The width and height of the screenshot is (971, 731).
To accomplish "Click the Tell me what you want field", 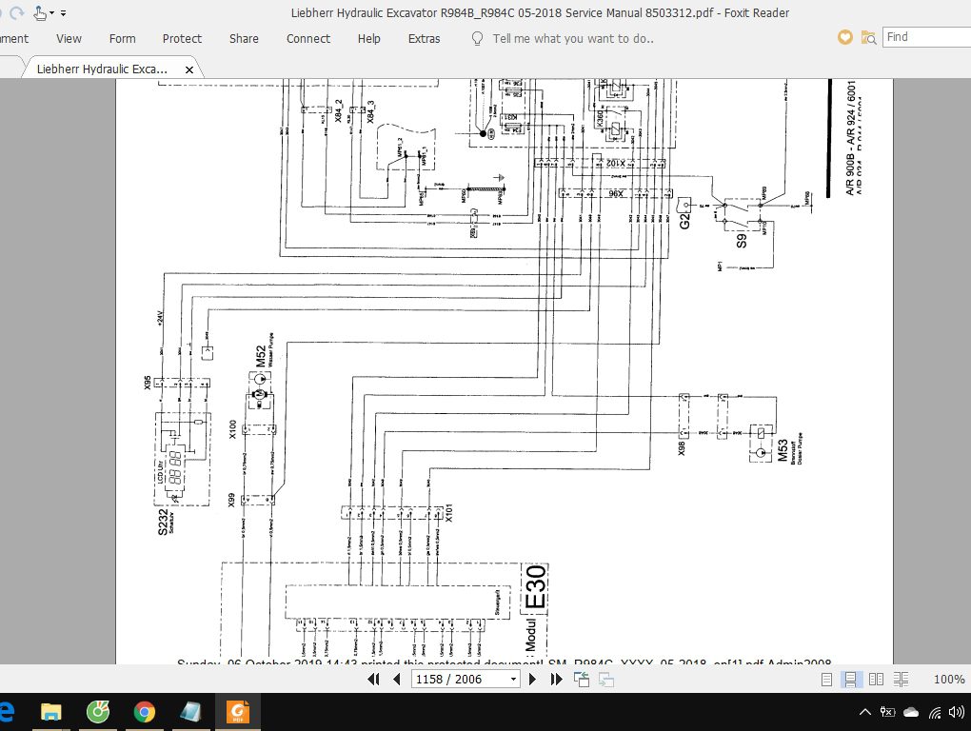I will [573, 38].
